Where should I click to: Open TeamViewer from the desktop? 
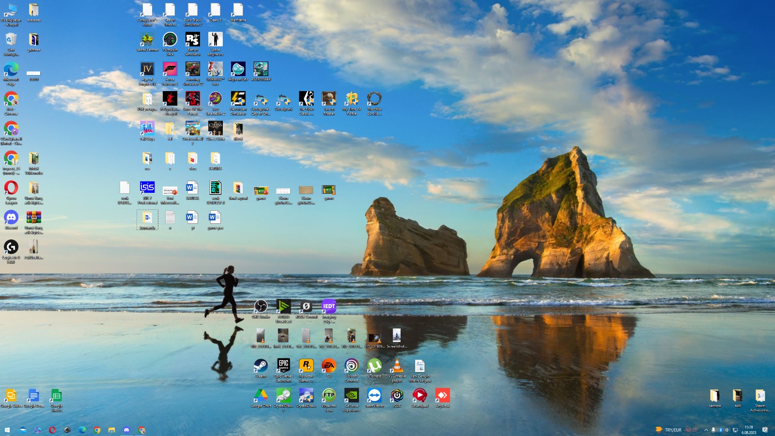tap(374, 398)
